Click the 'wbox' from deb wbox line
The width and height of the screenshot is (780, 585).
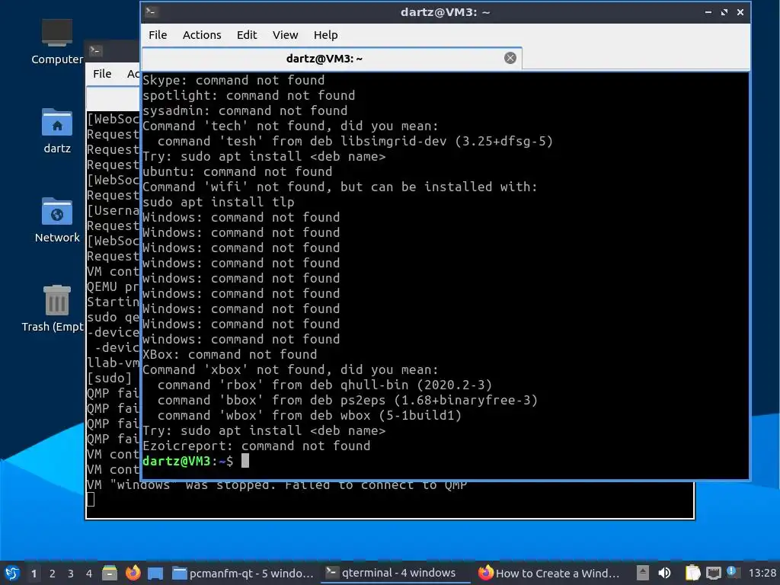[309, 415]
